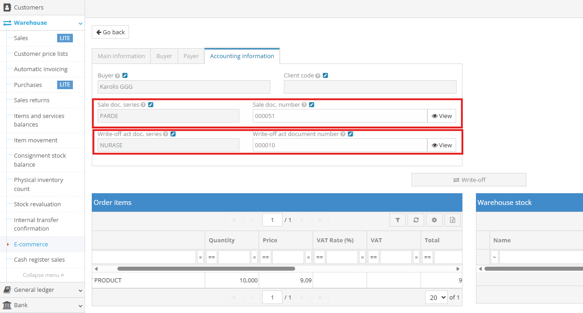
Task: Open the help tooltip beside Client code
Action: (x=318, y=75)
